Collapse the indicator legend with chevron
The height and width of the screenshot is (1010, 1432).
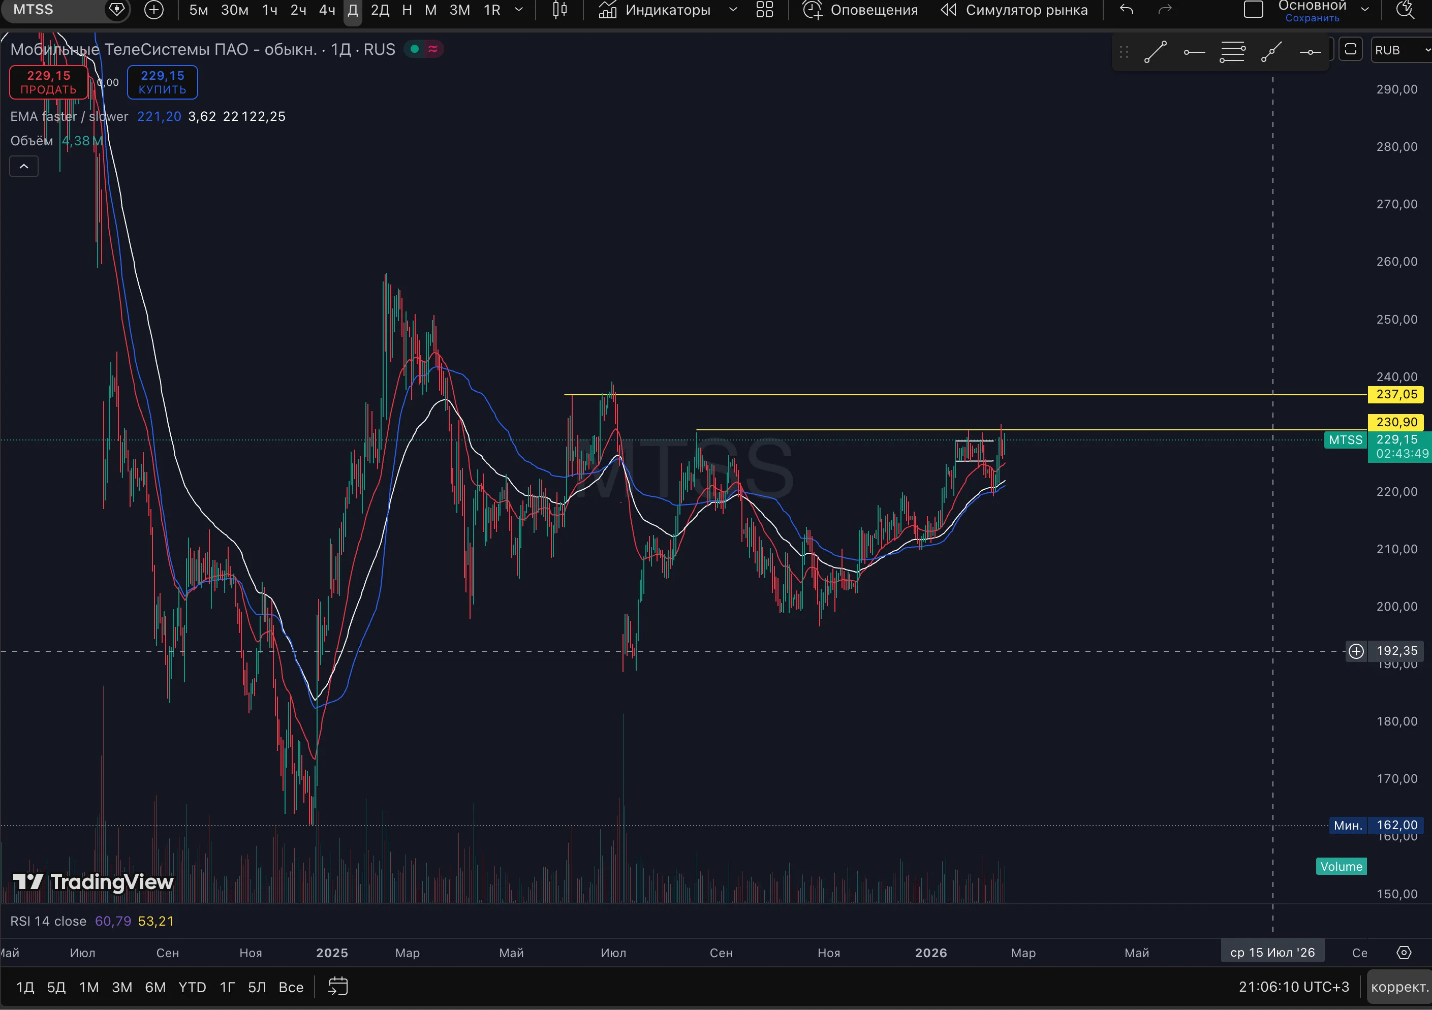click(24, 167)
